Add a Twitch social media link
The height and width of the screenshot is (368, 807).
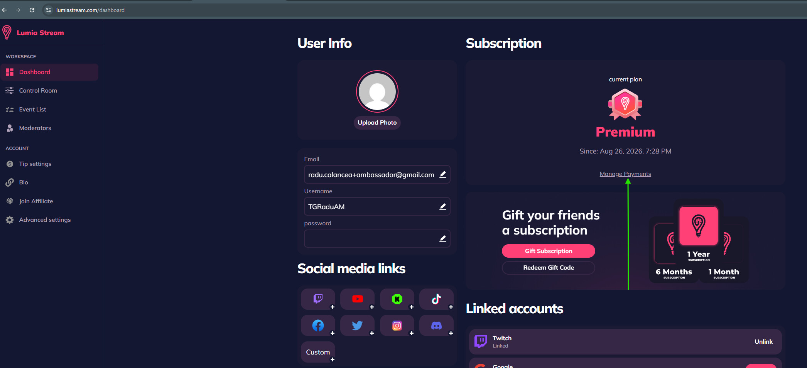point(318,299)
